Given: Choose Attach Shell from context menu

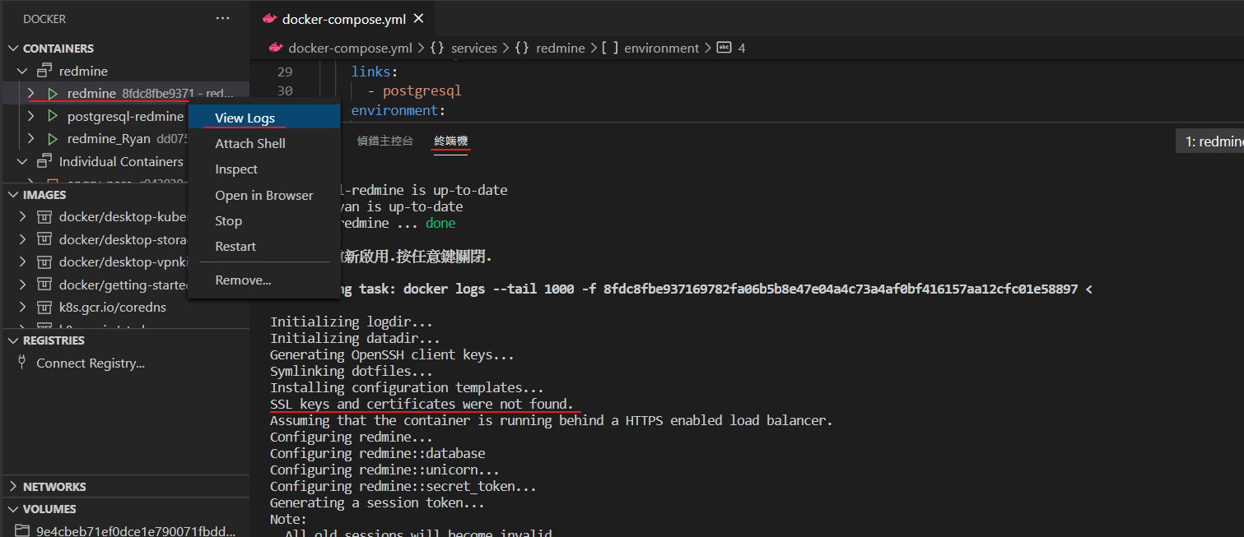Looking at the screenshot, I should point(264,143).
